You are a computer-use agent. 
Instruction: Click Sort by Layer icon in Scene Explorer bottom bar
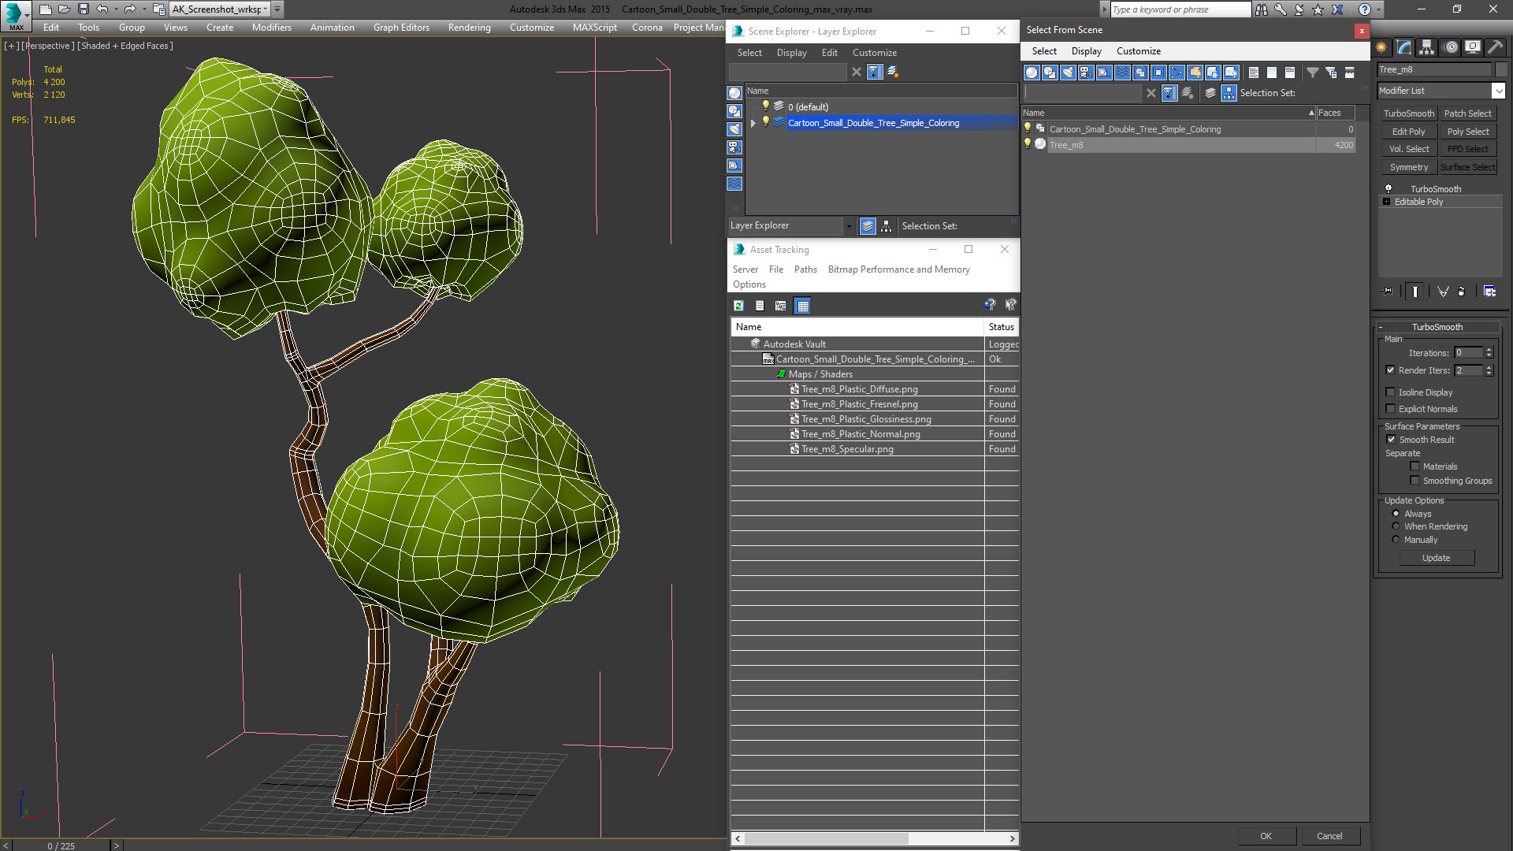(868, 226)
